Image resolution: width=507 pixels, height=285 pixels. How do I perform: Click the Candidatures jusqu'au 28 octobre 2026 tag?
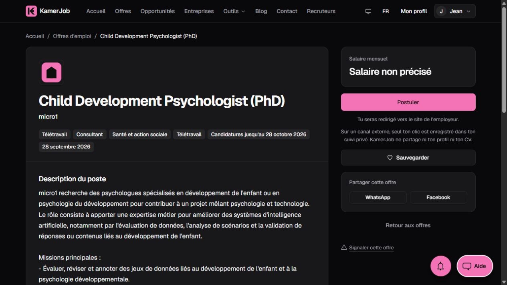click(259, 134)
